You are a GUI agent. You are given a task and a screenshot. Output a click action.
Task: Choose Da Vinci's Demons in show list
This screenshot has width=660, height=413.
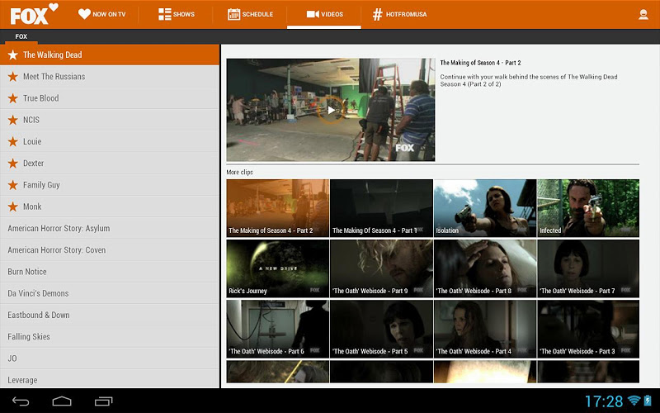coord(38,293)
